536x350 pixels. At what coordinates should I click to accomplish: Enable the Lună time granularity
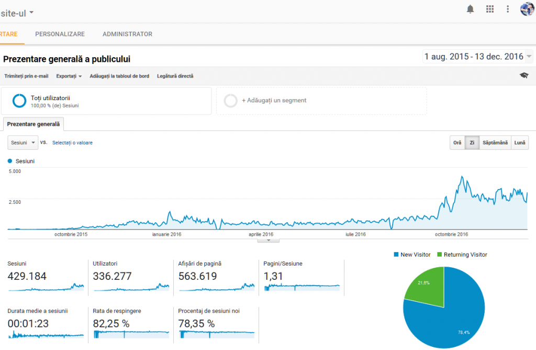(519, 142)
